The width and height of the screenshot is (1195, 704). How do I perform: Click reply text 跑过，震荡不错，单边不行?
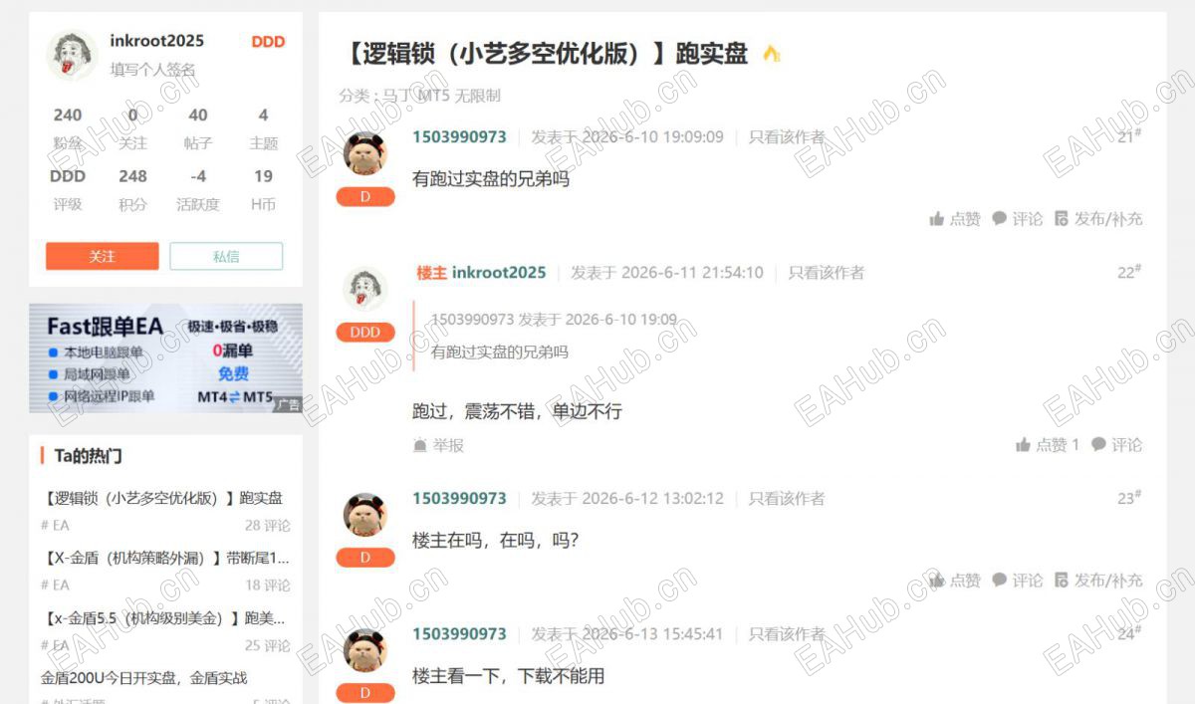click(517, 411)
